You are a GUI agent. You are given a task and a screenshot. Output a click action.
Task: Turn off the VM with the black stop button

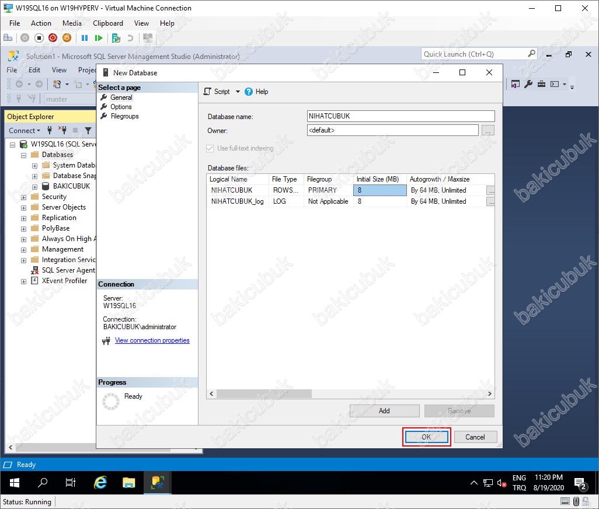[x=39, y=38]
